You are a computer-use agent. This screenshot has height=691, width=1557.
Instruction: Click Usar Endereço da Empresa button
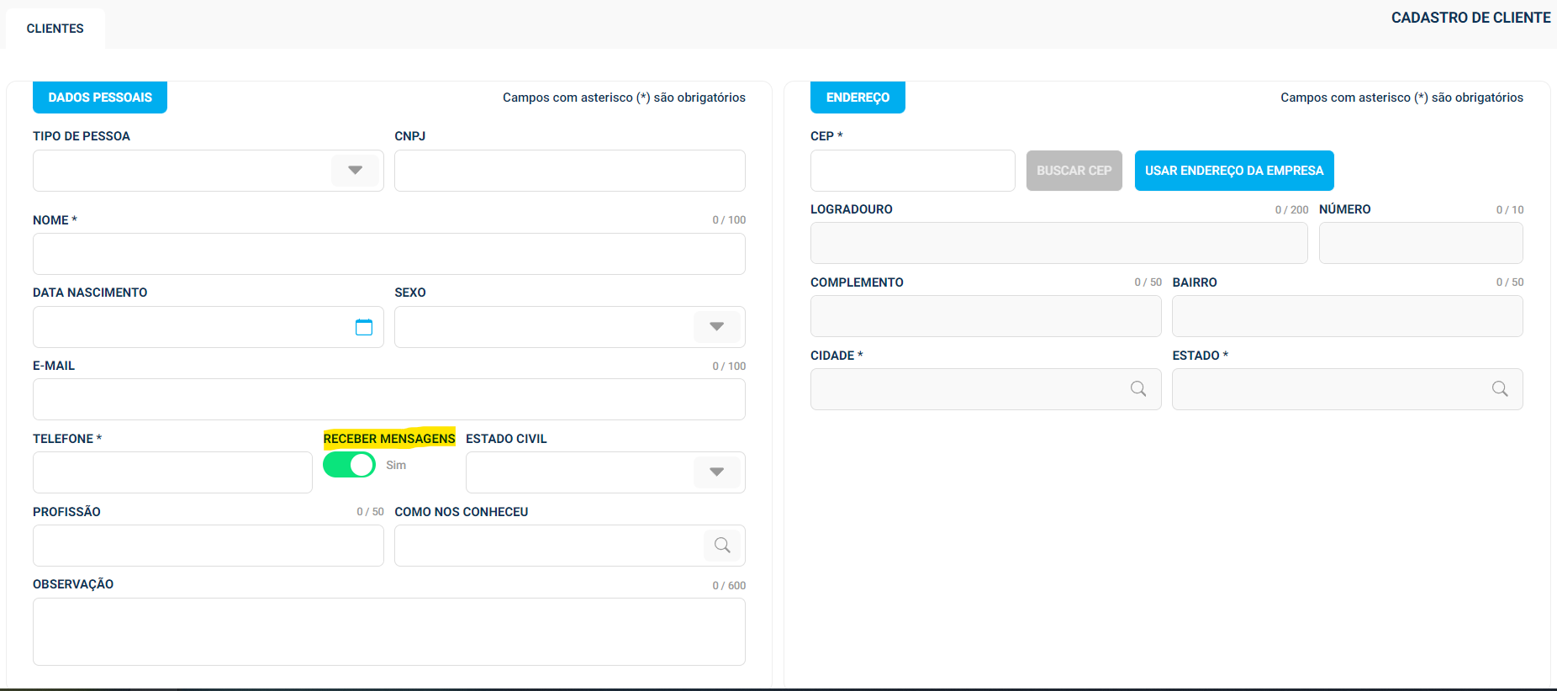coord(1233,171)
